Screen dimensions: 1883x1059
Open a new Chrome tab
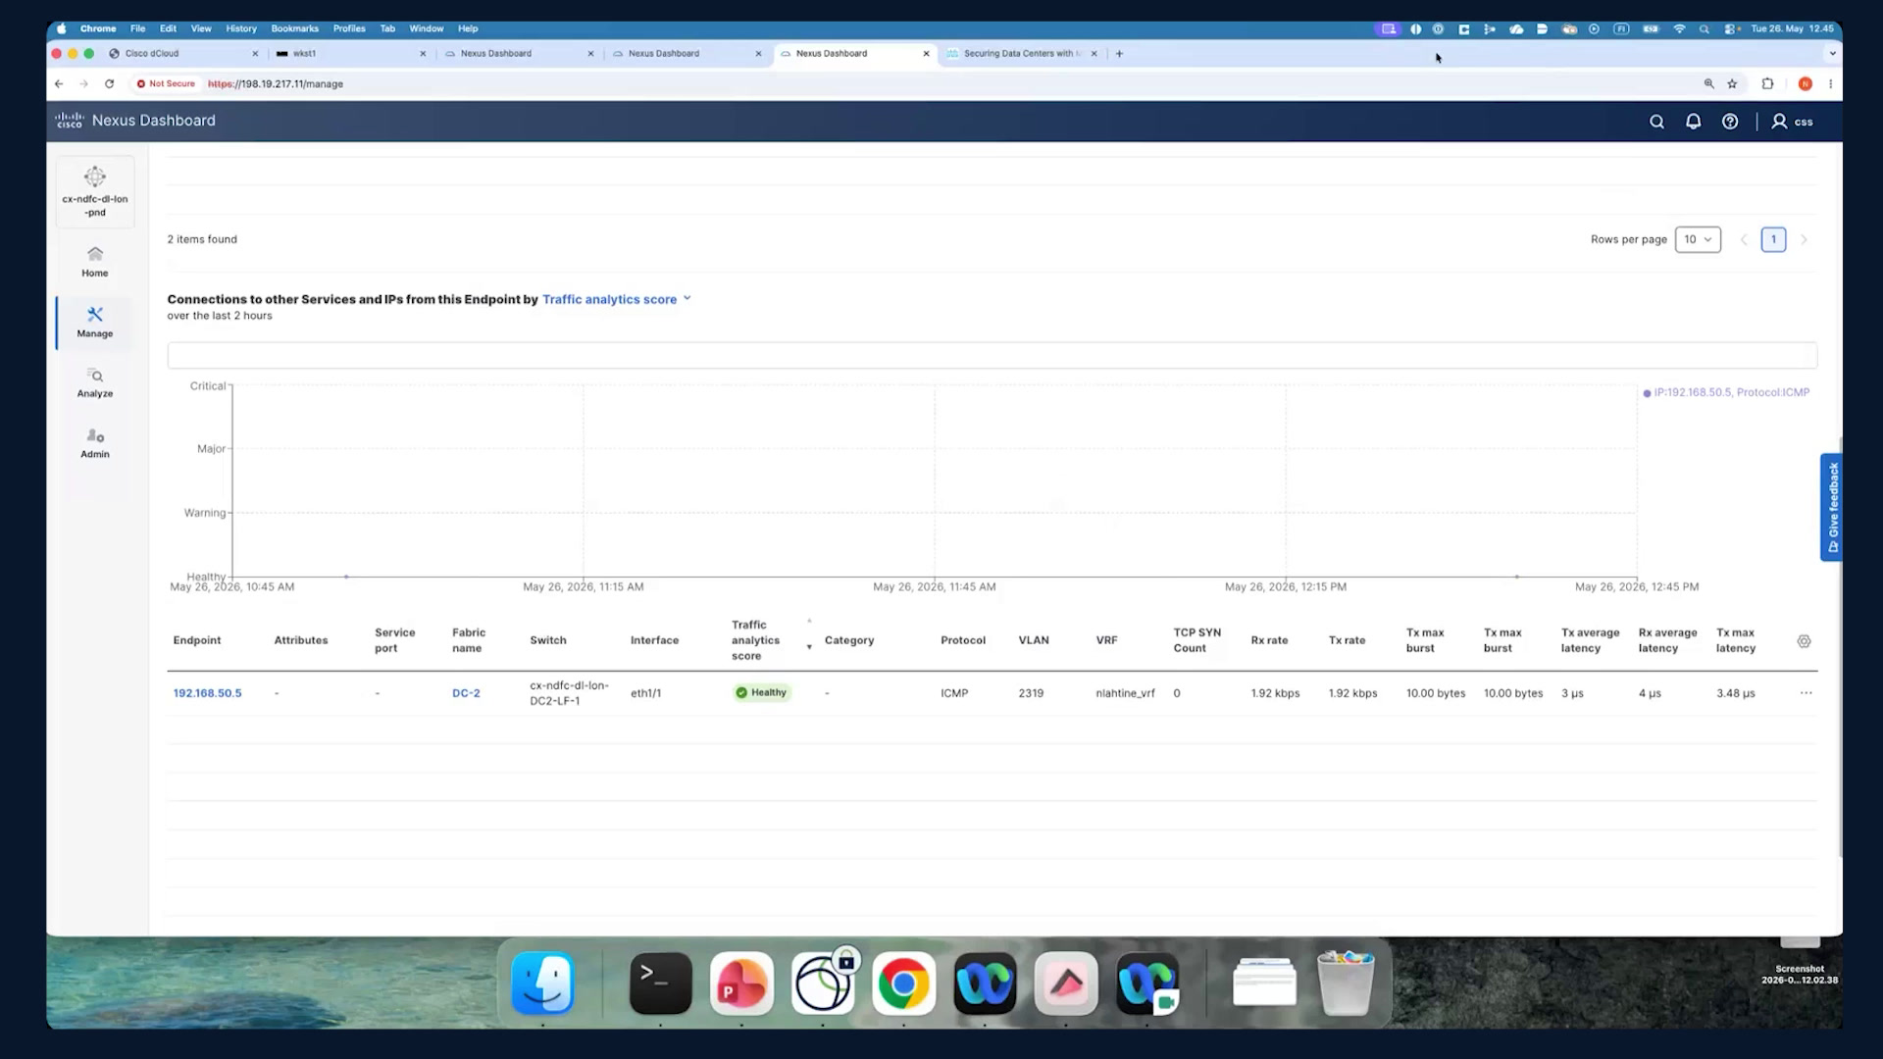coord(1119,54)
